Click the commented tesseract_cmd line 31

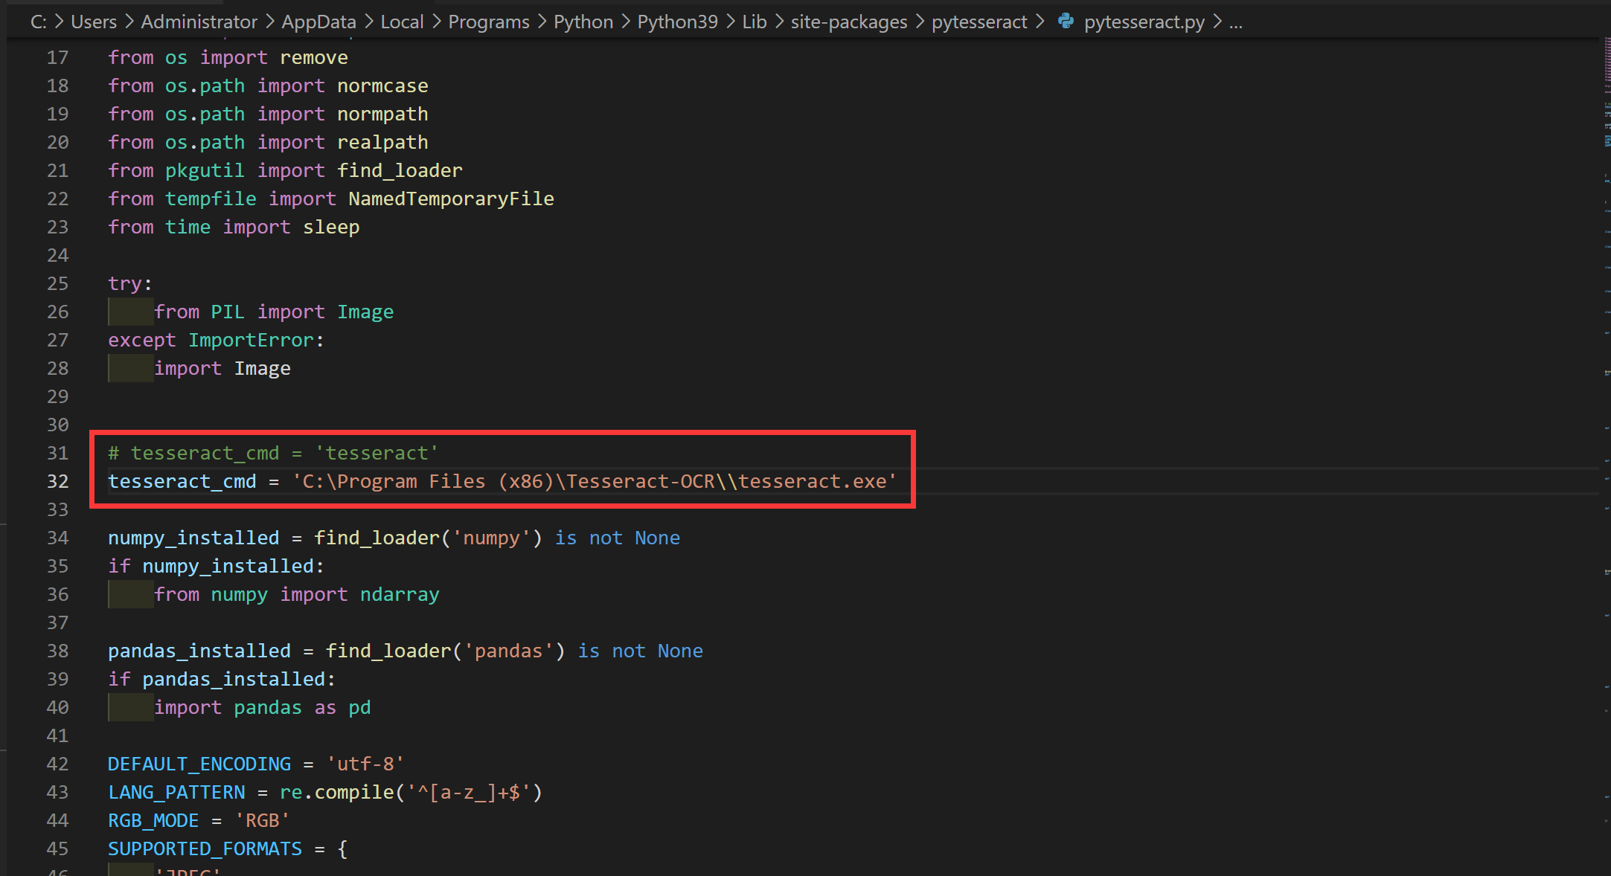coord(272,454)
